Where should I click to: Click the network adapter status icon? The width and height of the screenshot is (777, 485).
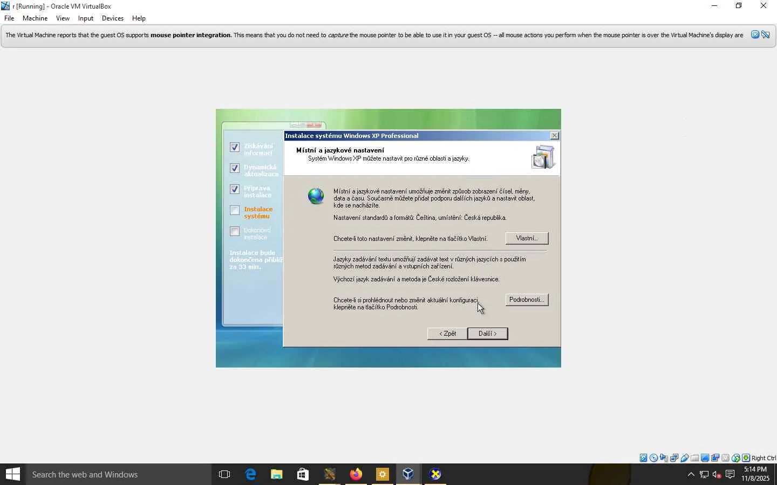[x=674, y=458]
